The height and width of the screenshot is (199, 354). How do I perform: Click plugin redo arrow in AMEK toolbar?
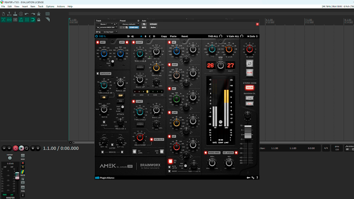click(132, 36)
